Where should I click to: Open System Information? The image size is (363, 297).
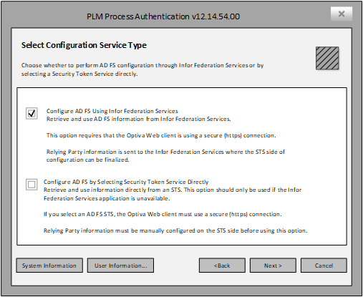(49, 266)
